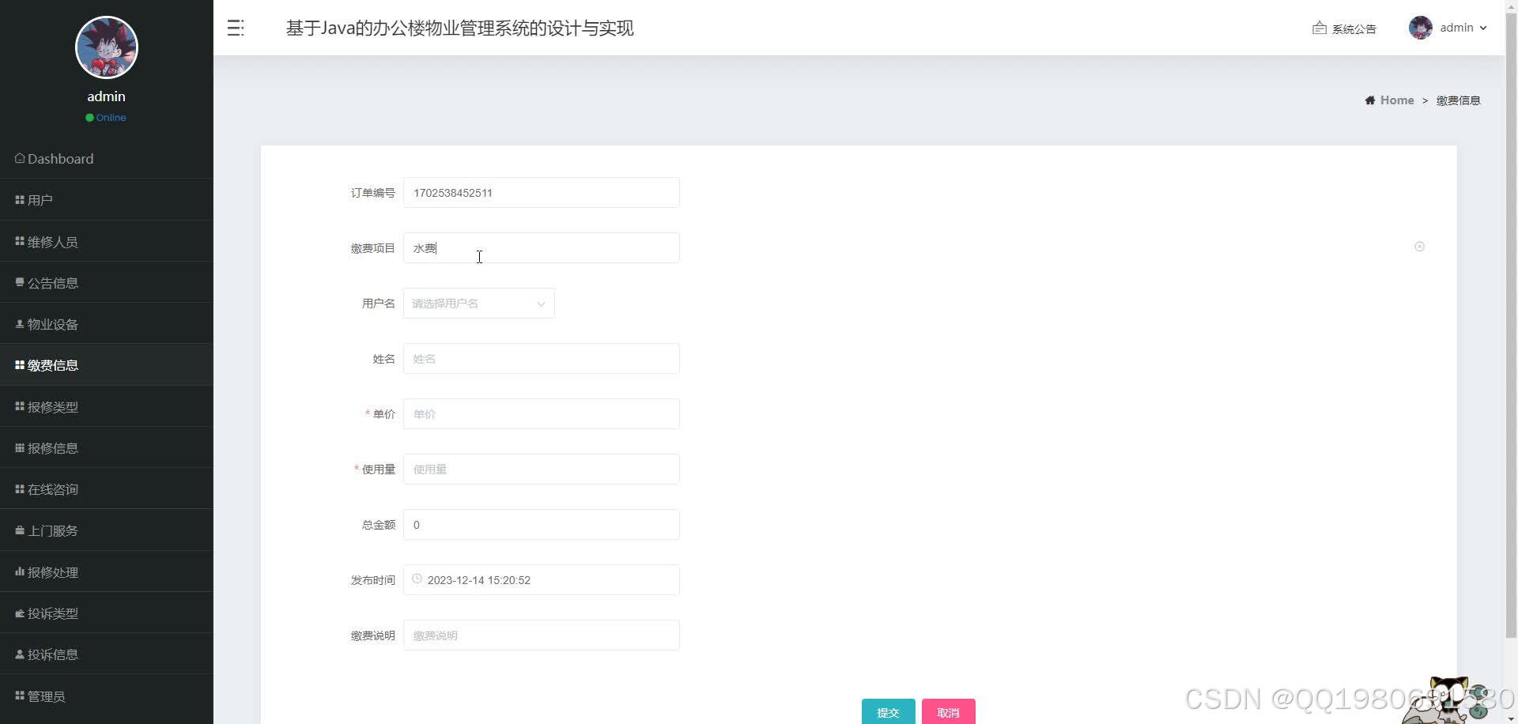Select 报修信息 from the sidebar
This screenshot has width=1518, height=724.
point(51,447)
